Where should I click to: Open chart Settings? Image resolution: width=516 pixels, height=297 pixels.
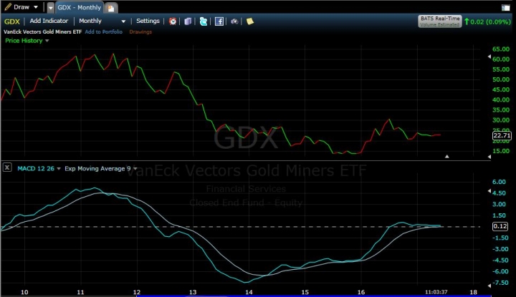(x=148, y=21)
